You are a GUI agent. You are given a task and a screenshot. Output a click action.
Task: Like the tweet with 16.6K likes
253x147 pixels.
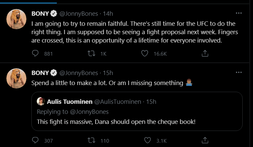tap(145, 53)
